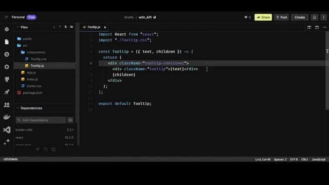The height and width of the screenshot is (185, 329).
Task: Click the Twitter icon below Dependencies
Action: [38, 149]
